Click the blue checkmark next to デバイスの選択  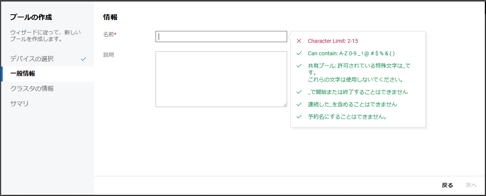tap(83, 59)
